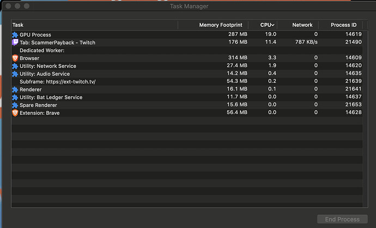Screen dimensions: 376x228
Task: Click the Brave icon beside Extension: Brave
Action: [x=15, y=113]
